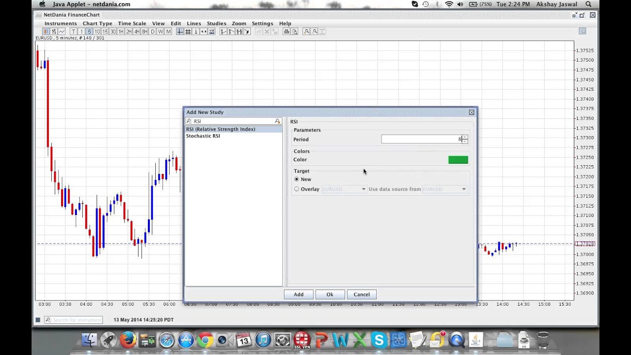Toggle the crosshair cursor icon
Image resolution: width=631 pixels, height=355 pixels.
coord(179,32)
